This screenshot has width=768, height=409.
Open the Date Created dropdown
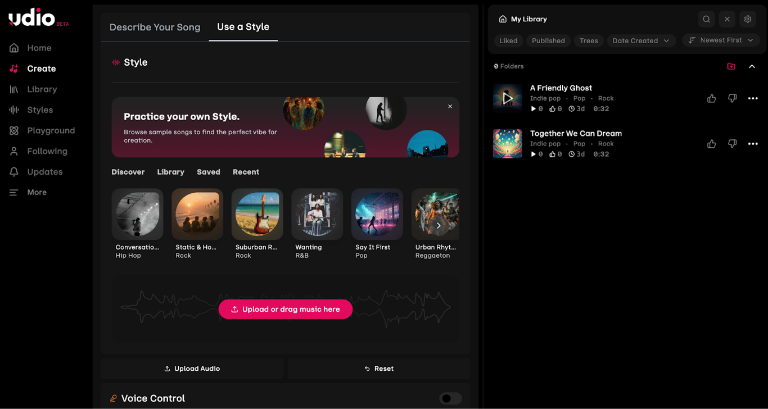coord(641,40)
